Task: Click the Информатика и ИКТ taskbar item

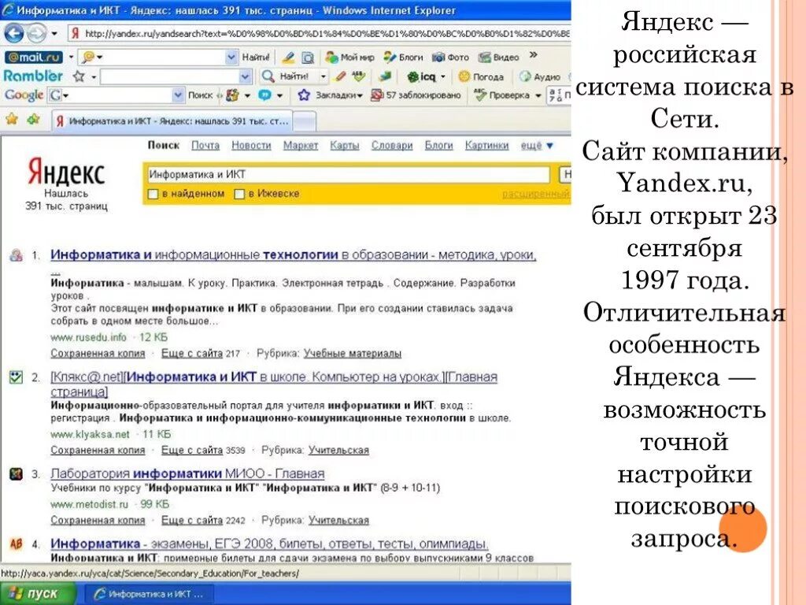Action: (x=148, y=594)
